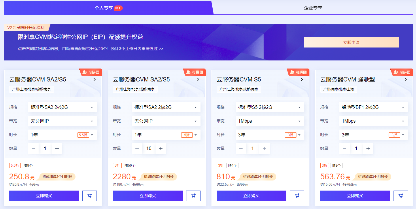This screenshot has width=416, height=209.
Task: Add the 2280元 CVM SA2/S5 to cart
Action: [x=193, y=196]
